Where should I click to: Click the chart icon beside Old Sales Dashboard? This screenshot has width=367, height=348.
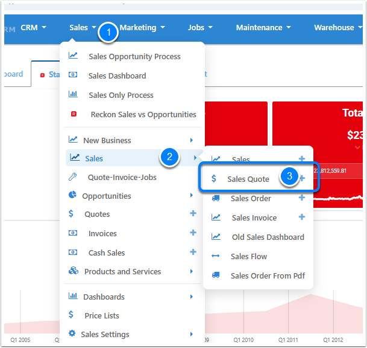pyautogui.click(x=216, y=237)
